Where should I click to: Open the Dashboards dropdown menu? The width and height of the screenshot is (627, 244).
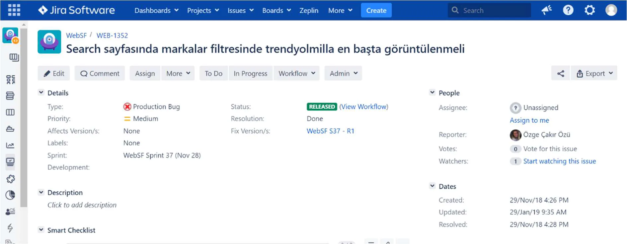(x=157, y=10)
